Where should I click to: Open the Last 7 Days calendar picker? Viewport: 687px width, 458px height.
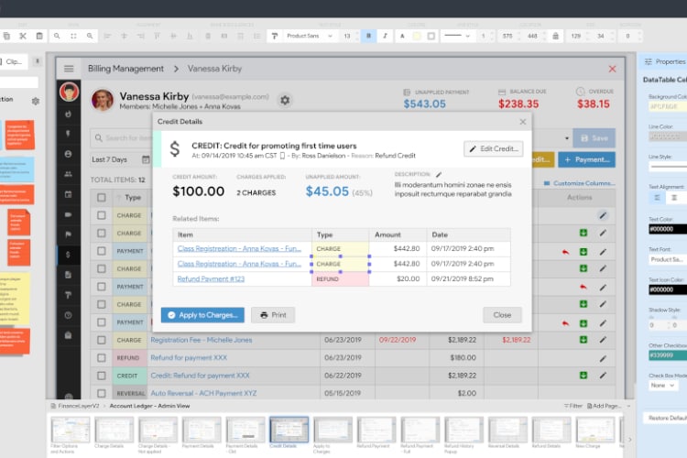146,159
